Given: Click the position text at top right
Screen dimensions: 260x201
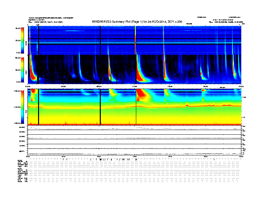Looking at the screenshot, I should tap(226, 22).
